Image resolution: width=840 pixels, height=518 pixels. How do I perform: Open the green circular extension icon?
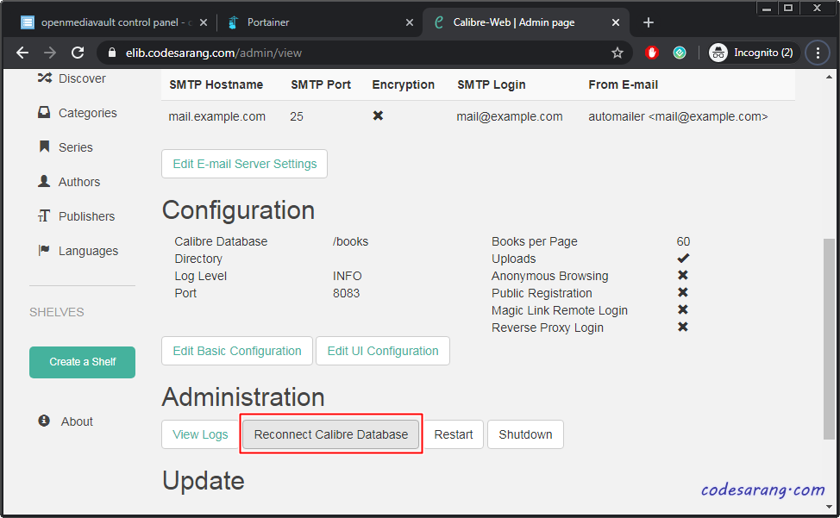coord(680,53)
